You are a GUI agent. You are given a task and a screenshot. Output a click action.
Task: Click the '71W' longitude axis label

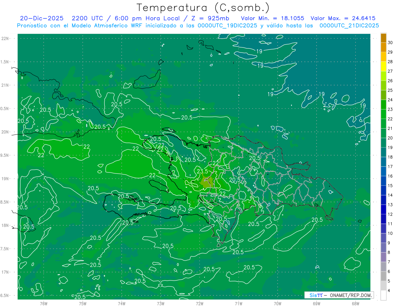click(238, 303)
